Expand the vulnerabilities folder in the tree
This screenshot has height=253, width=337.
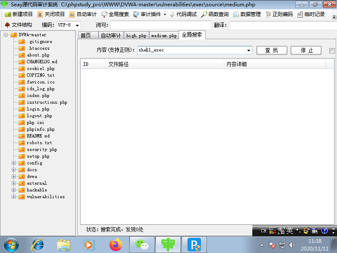tap(14, 196)
